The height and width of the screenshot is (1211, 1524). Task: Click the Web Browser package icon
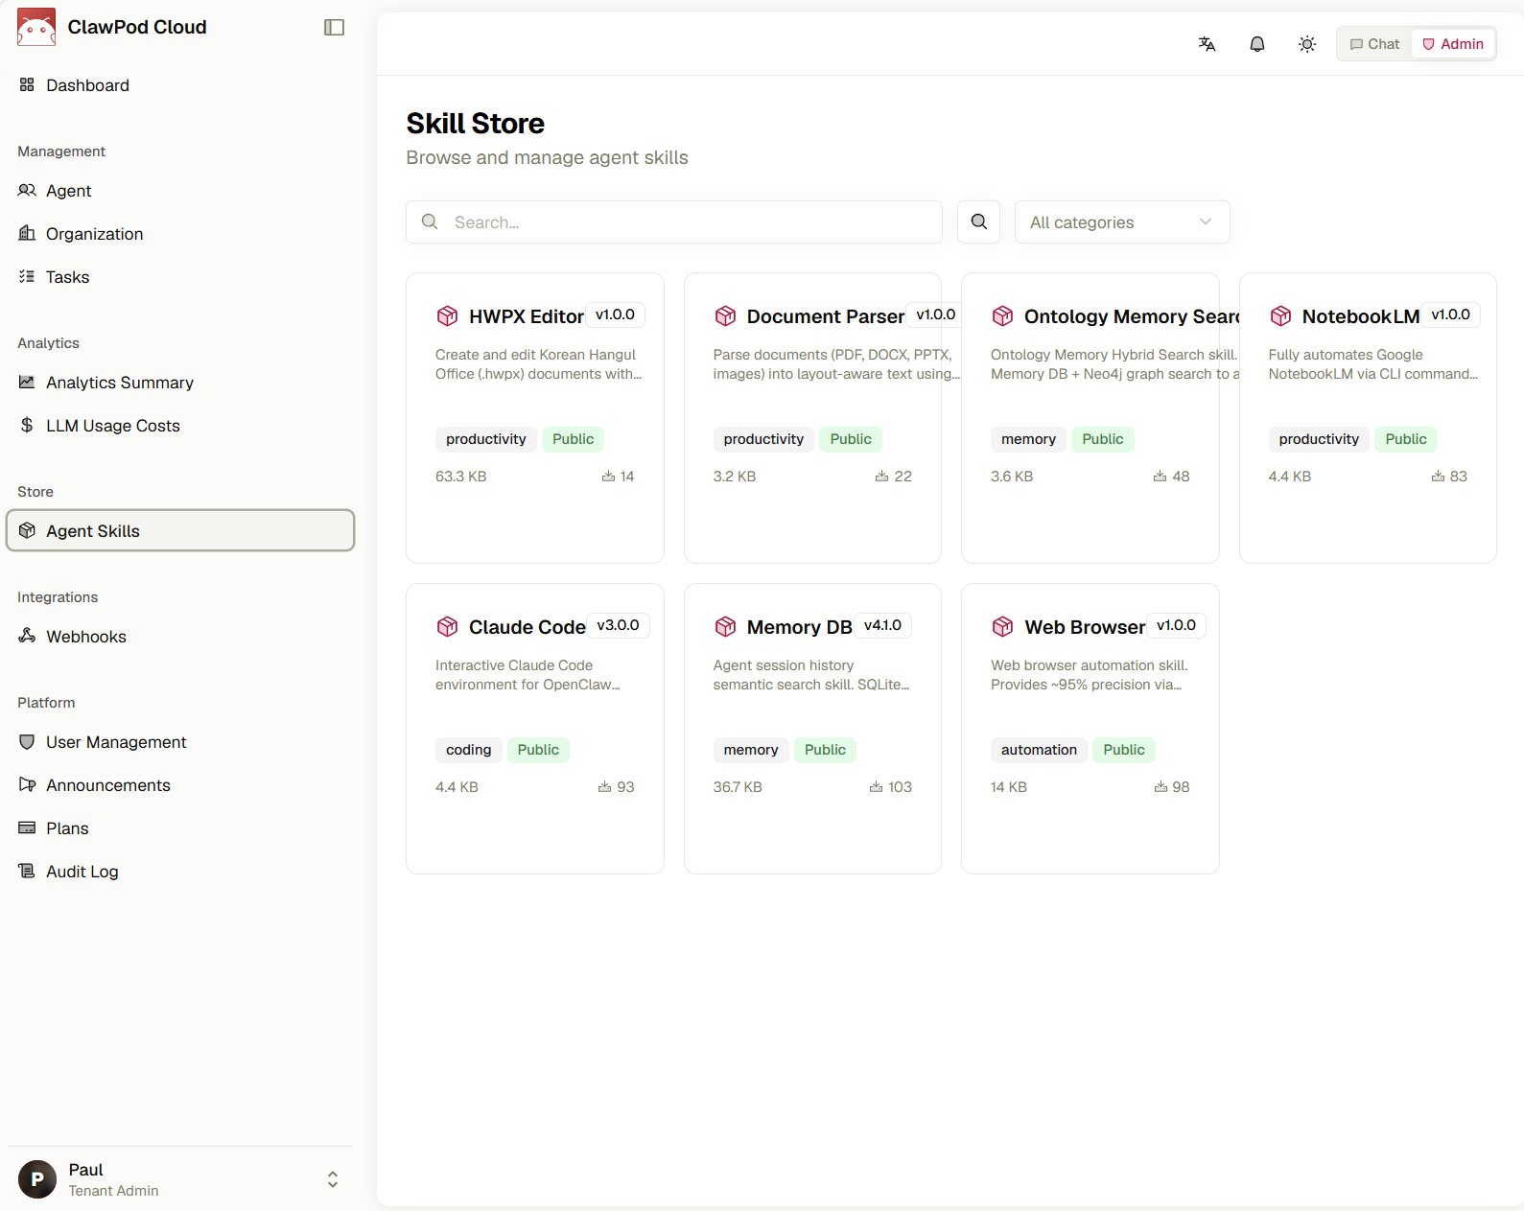(x=1002, y=627)
